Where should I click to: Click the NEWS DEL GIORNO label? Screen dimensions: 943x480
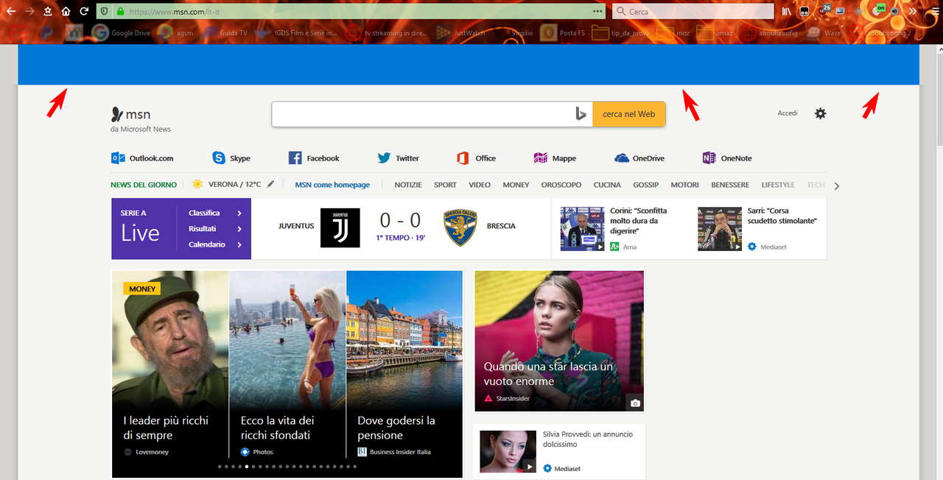(x=144, y=185)
